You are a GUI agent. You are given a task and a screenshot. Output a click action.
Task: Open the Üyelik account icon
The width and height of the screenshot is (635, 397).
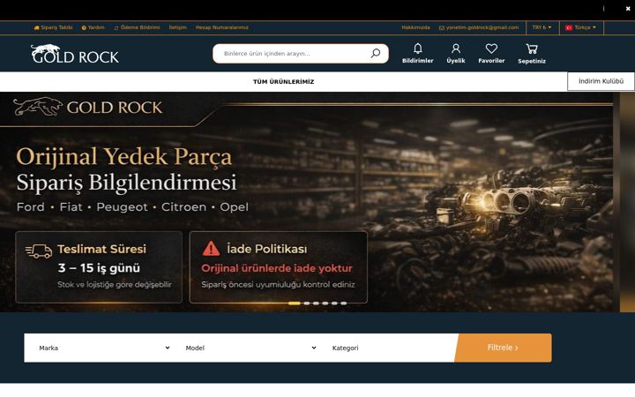(x=456, y=54)
